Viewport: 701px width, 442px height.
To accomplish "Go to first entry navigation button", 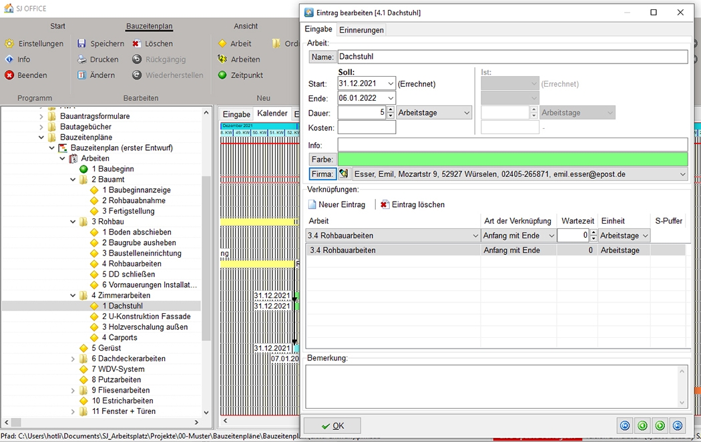I will click(x=625, y=426).
